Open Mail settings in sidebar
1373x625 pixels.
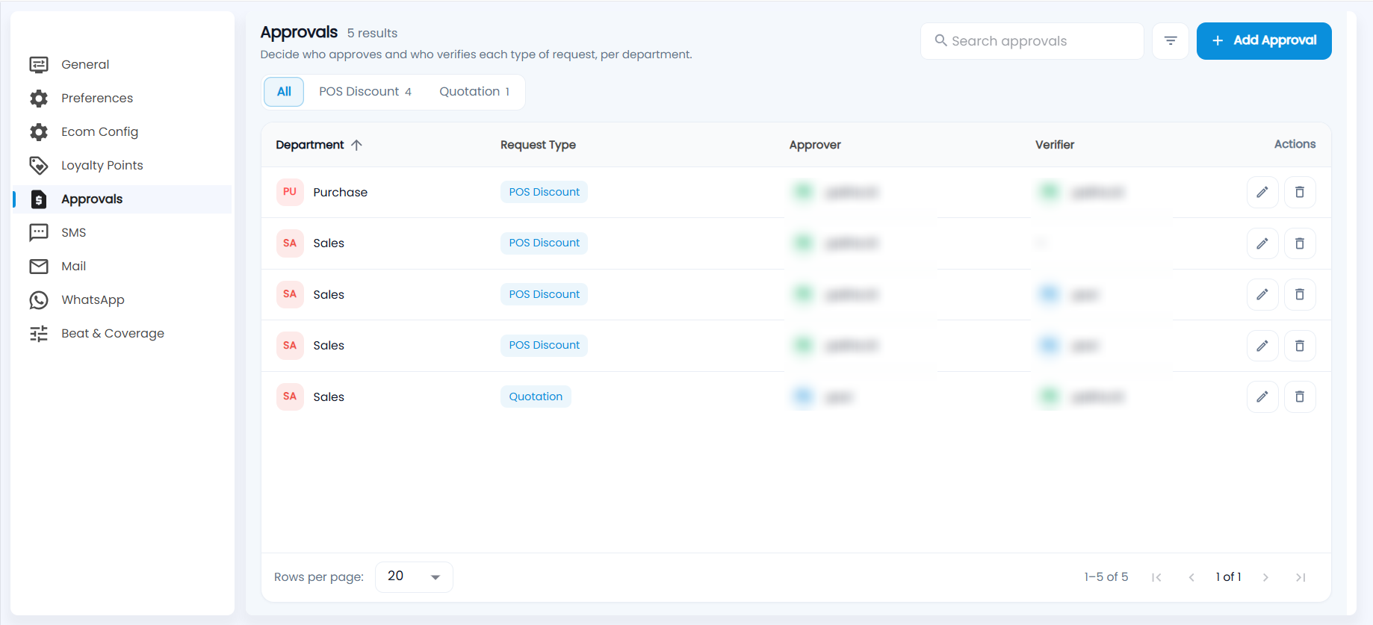pyautogui.click(x=122, y=266)
